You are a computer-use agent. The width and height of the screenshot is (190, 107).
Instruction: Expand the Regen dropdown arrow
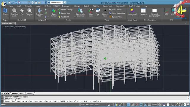pos(5,16)
